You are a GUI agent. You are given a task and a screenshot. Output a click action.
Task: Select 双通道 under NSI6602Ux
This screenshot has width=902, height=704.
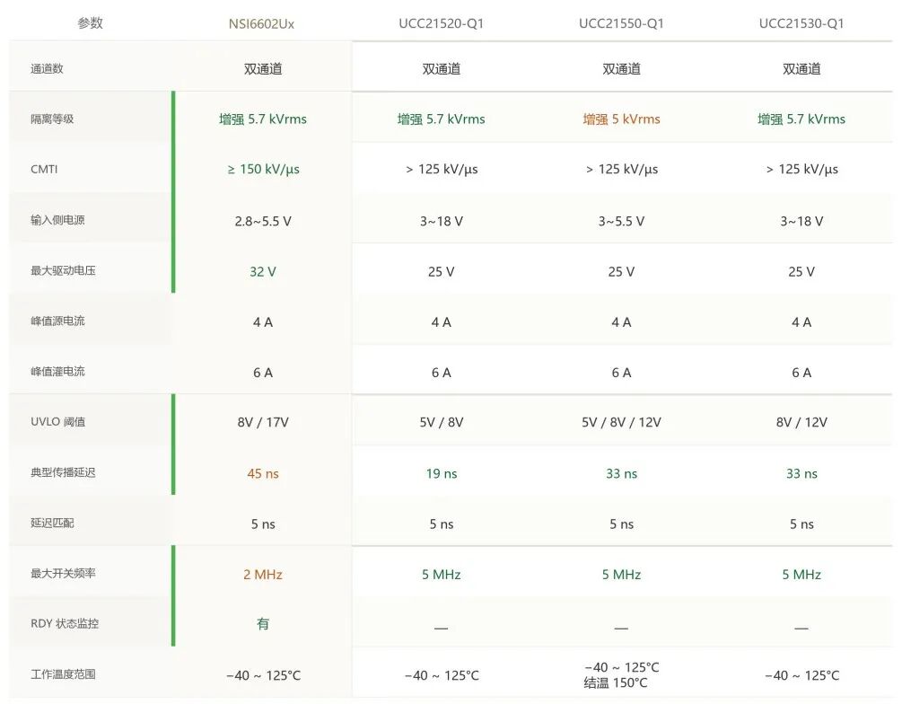pos(263,69)
